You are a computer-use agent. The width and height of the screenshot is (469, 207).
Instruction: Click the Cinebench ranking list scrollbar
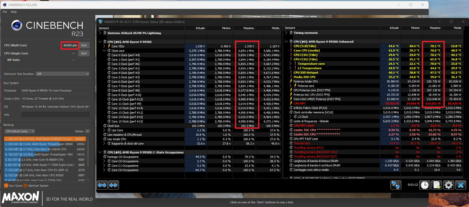coord(88,159)
